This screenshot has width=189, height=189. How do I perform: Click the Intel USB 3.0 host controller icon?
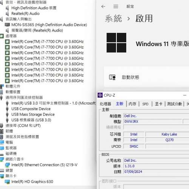(x=7, y=103)
